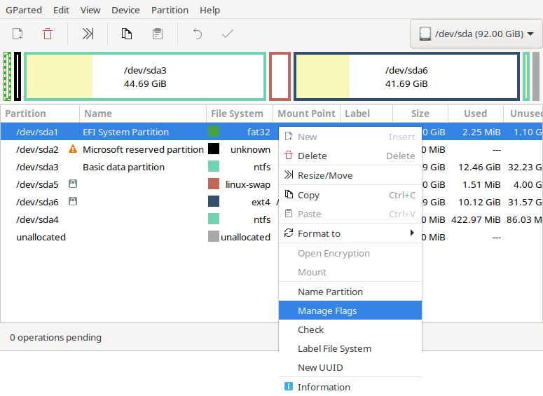This screenshot has width=543, height=396.
Task: Click the Paste partition toolbar icon
Action: pos(158,34)
